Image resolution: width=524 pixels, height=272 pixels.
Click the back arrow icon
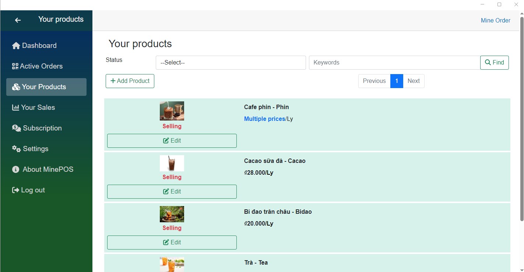pyautogui.click(x=18, y=20)
